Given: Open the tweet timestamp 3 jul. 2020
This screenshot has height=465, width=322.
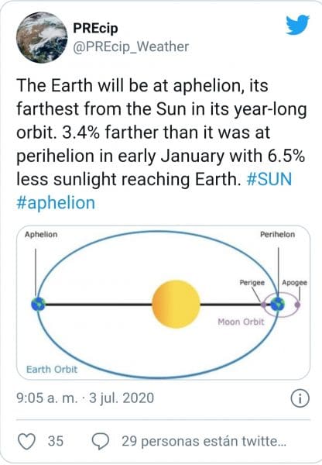Looking at the screenshot, I should tap(122, 398).
